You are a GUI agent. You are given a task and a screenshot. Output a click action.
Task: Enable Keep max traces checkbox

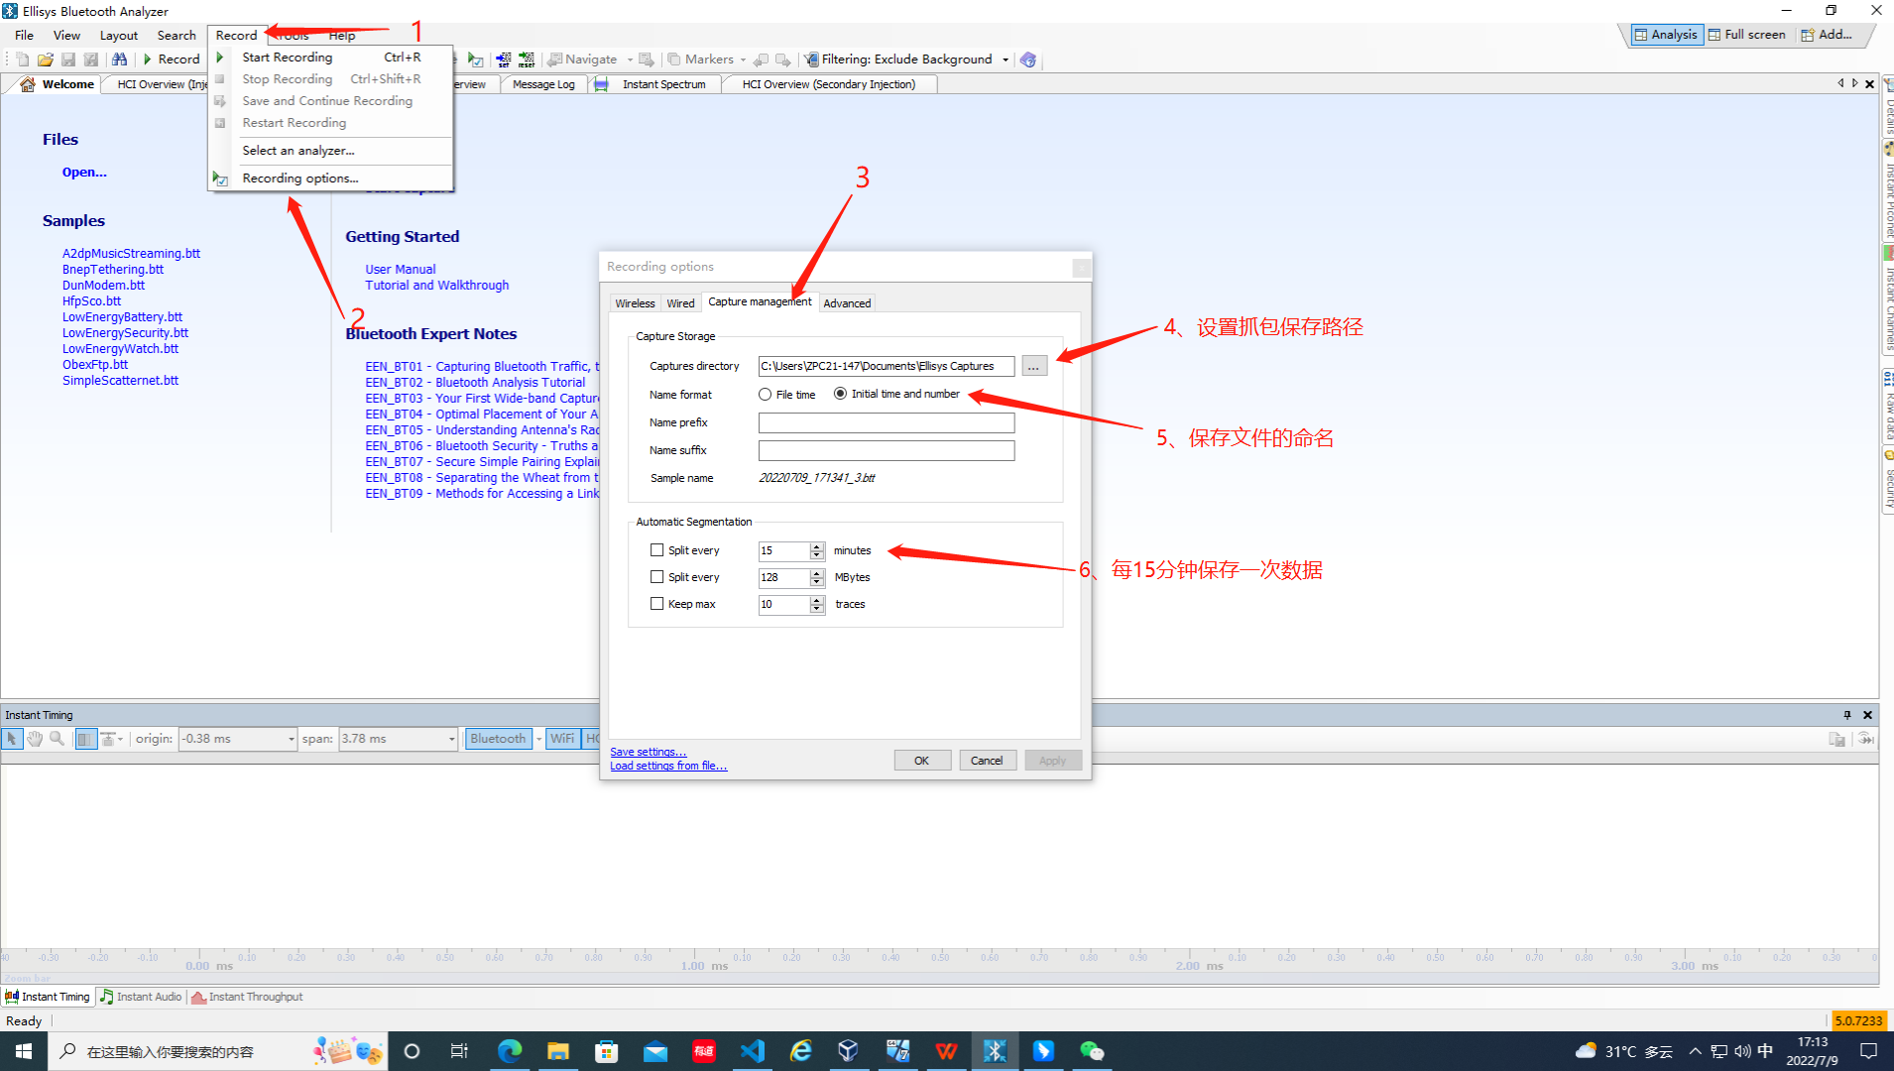(x=656, y=604)
